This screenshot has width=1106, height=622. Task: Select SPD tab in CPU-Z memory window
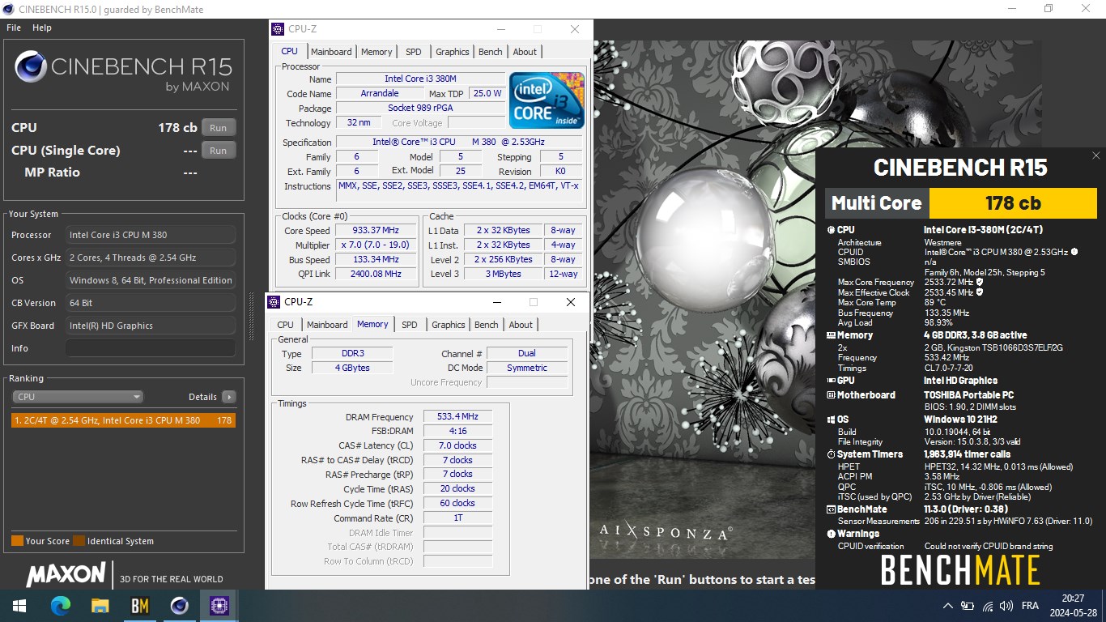point(410,325)
